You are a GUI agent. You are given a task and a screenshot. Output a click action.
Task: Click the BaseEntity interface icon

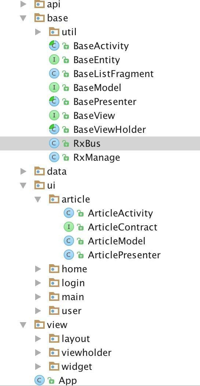coord(54,59)
